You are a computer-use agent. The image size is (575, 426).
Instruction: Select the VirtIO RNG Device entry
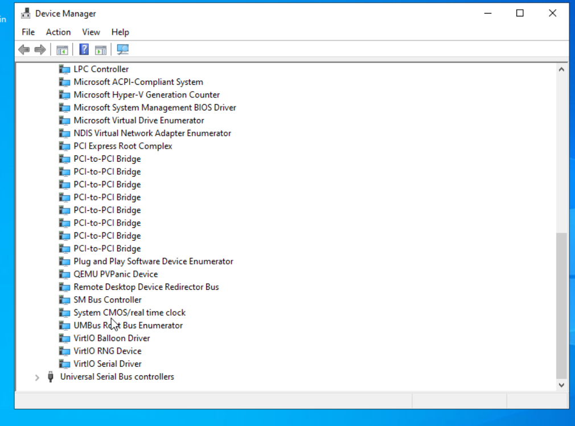click(108, 351)
